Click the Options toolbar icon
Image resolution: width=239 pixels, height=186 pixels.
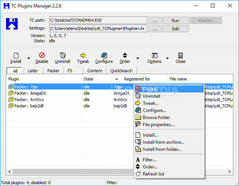tap(154, 55)
